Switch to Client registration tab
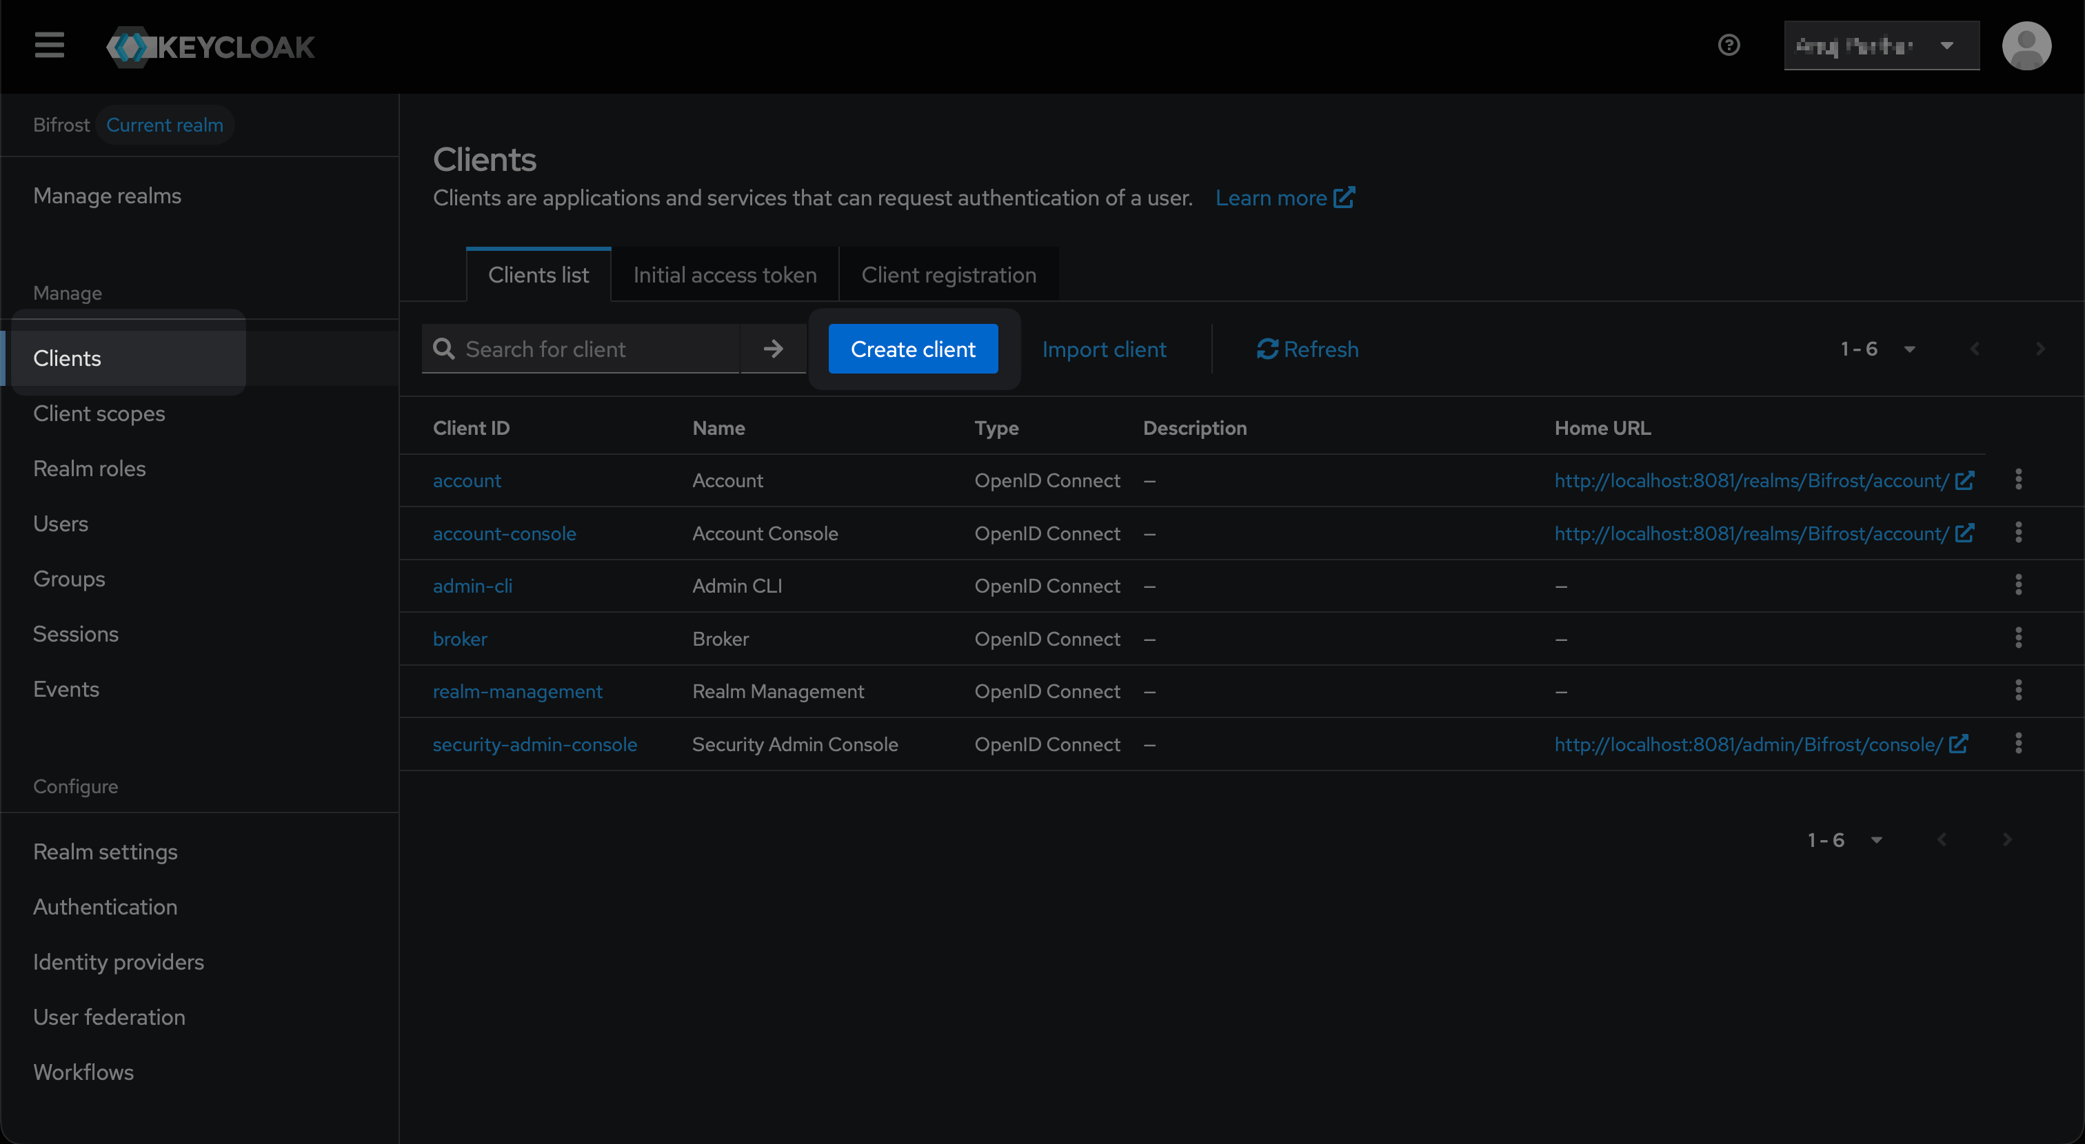The height and width of the screenshot is (1144, 2085). pyautogui.click(x=949, y=275)
